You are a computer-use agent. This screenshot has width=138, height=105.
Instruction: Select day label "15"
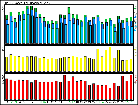(x=65, y=102)
